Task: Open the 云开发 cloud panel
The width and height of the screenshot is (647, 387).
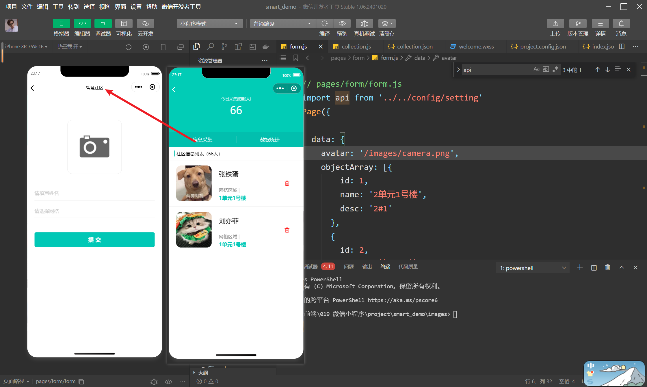Action: point(145,24)
